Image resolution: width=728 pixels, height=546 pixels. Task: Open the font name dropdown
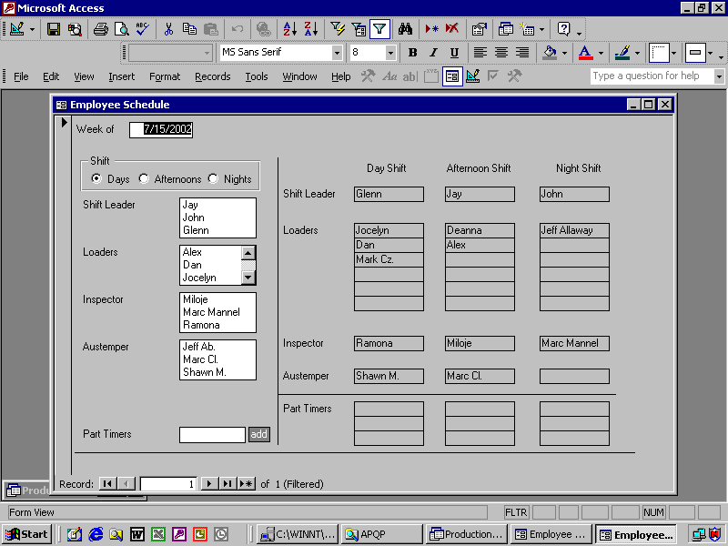(337, 53)
